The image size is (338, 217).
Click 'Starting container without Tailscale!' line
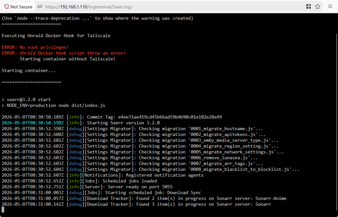click(68, 59)
